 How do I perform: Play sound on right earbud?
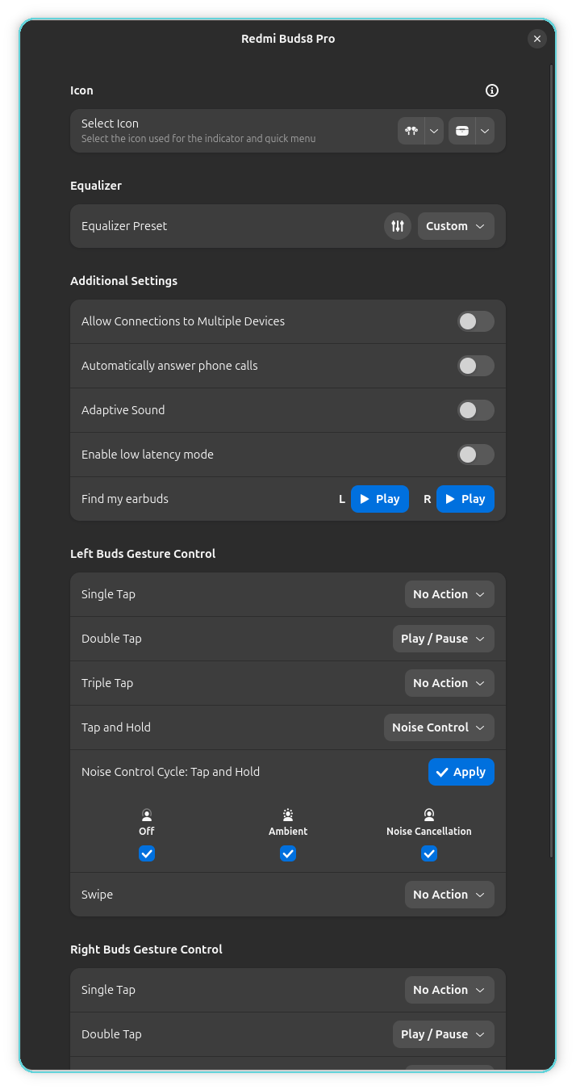point(465,499)
